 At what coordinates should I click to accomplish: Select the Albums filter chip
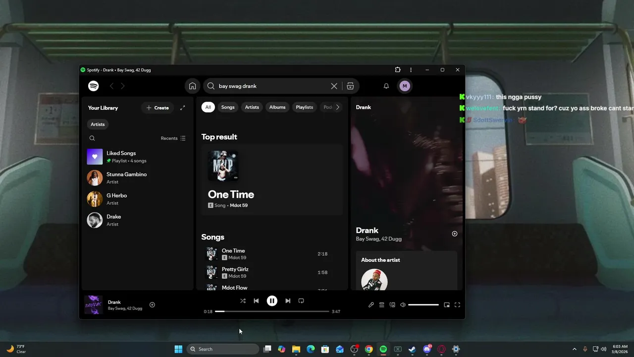tap(277, 107)
